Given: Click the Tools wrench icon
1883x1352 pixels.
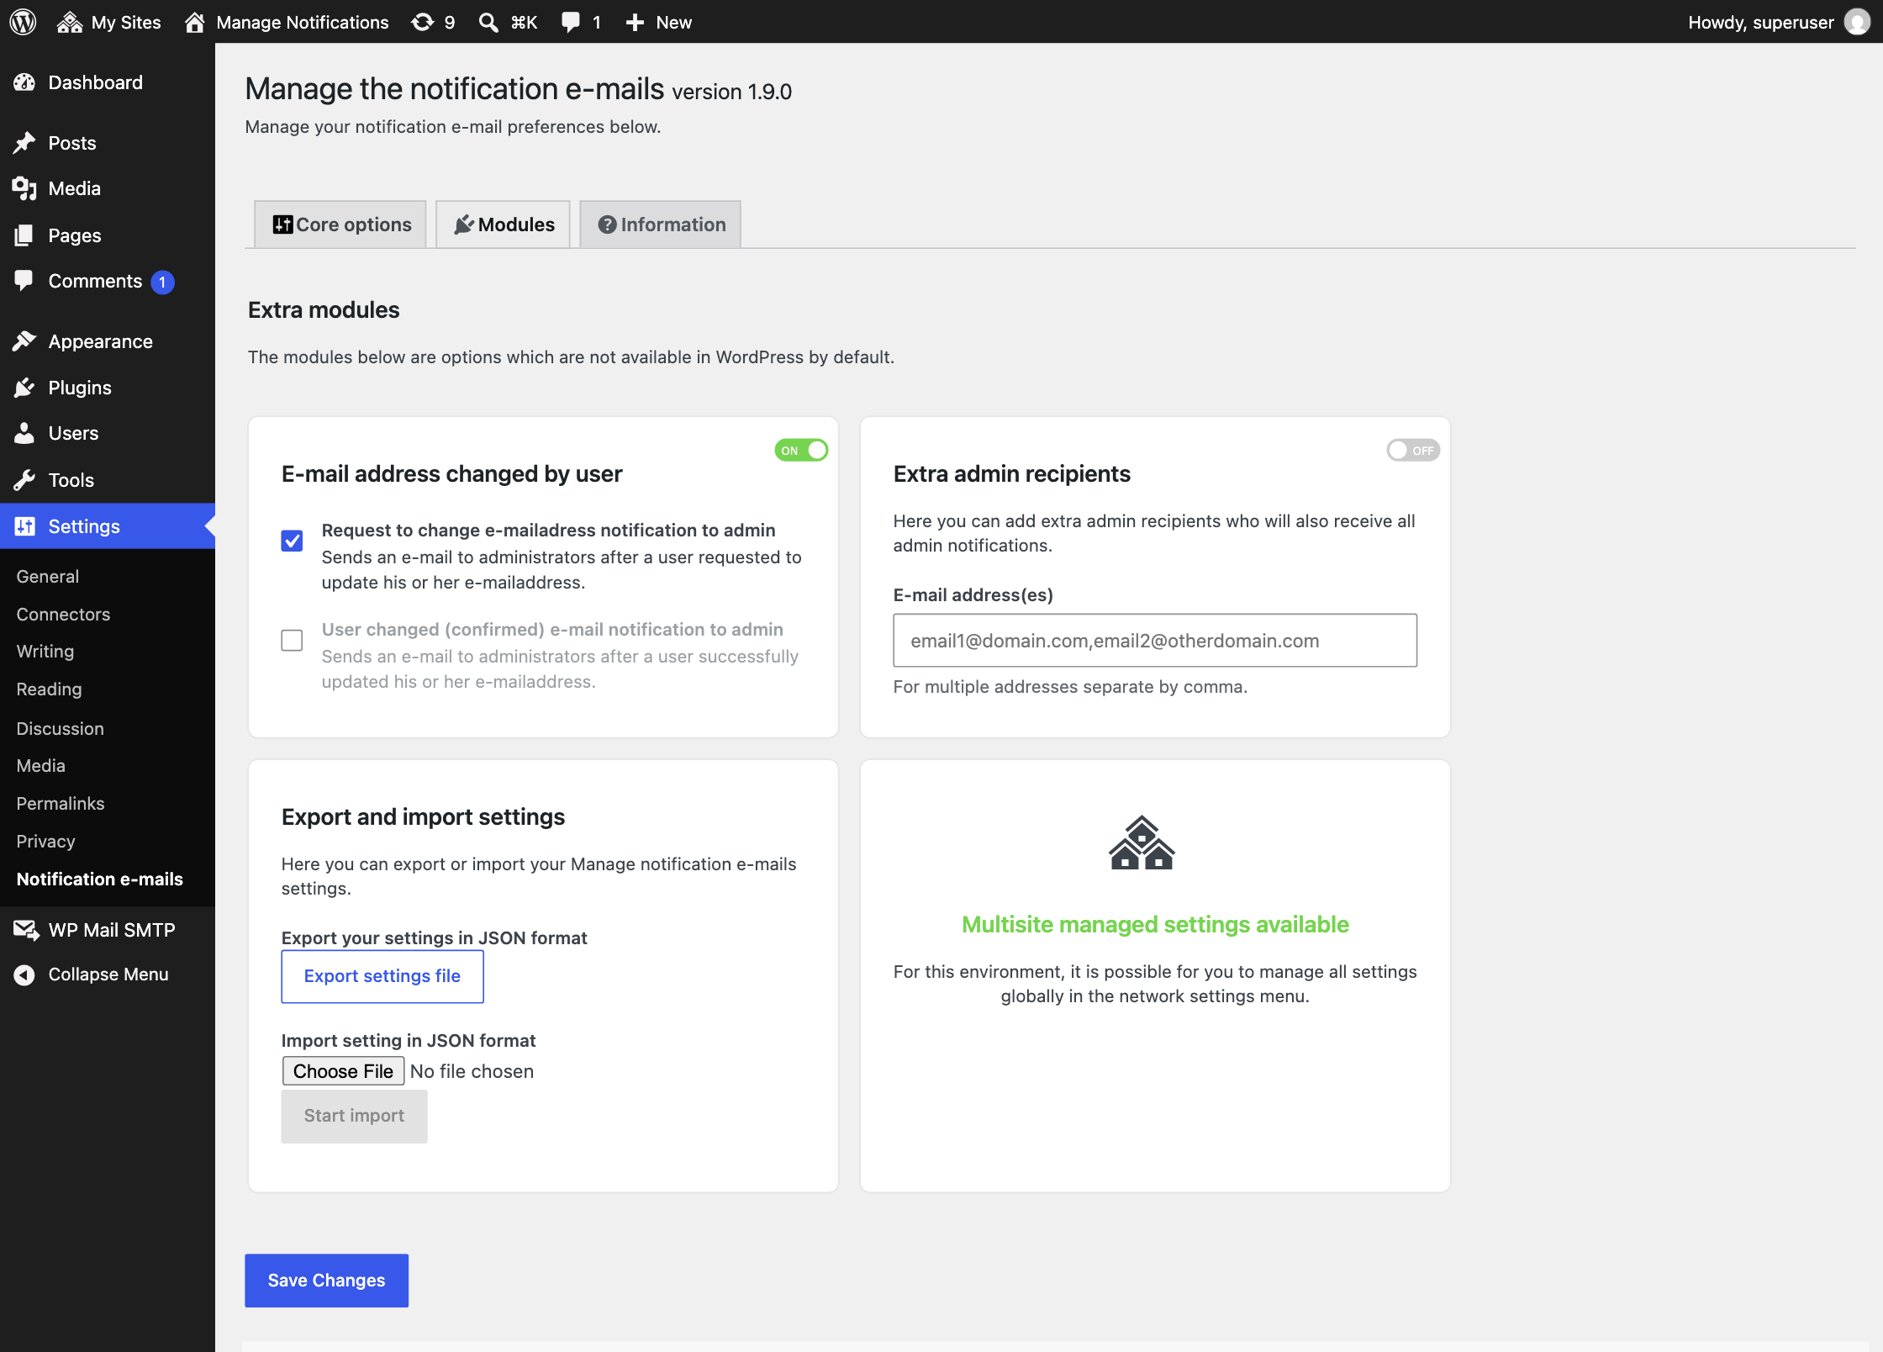Looking at the screenshot, I should (x=24, y=480).
